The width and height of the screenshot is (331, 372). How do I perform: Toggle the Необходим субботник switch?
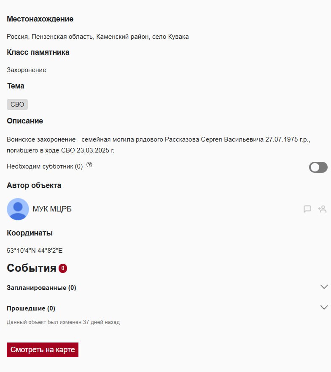(318, 167)
